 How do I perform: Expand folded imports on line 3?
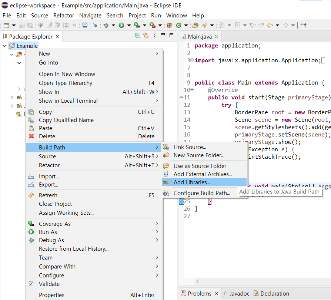pos(192,60)
